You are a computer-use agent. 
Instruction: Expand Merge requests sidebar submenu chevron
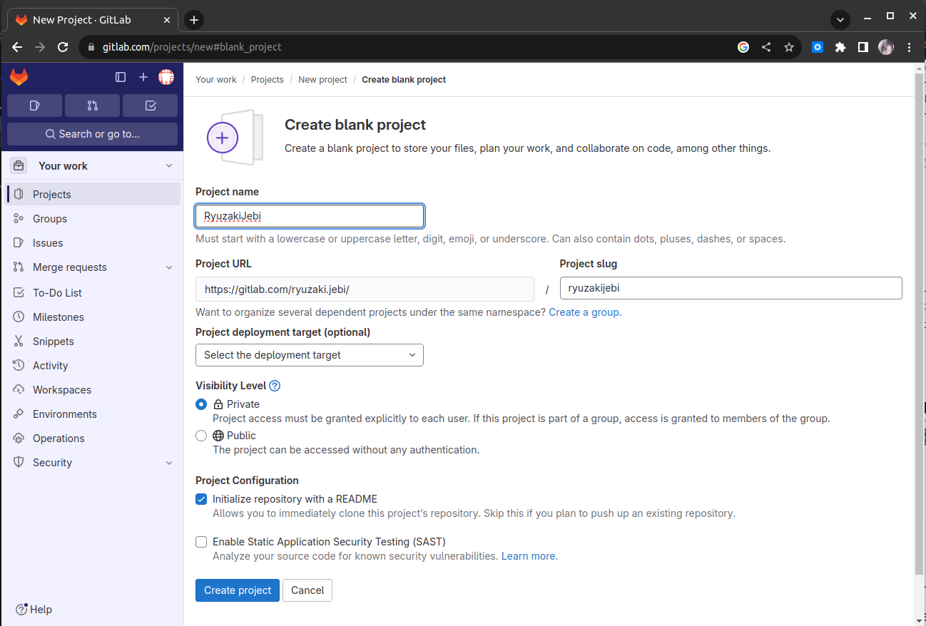[169, 267]
